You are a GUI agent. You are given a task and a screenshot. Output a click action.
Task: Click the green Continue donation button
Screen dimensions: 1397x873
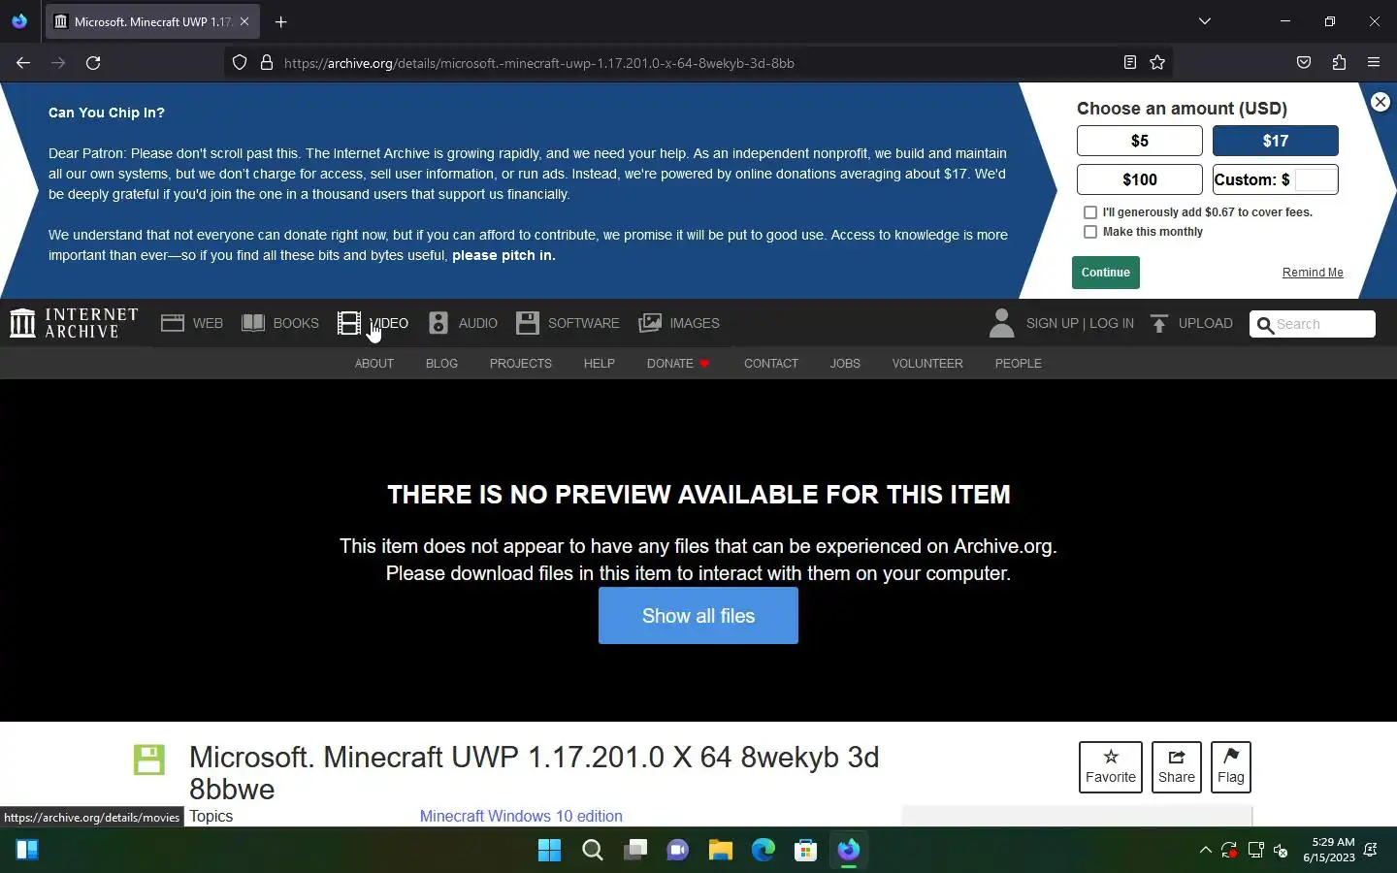[1106, 273]
